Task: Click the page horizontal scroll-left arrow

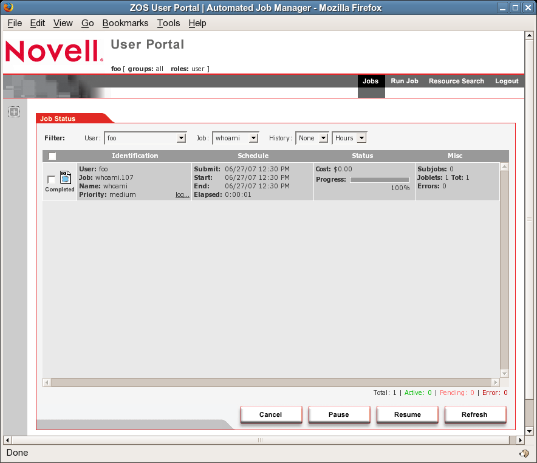Action: point(7,440)
